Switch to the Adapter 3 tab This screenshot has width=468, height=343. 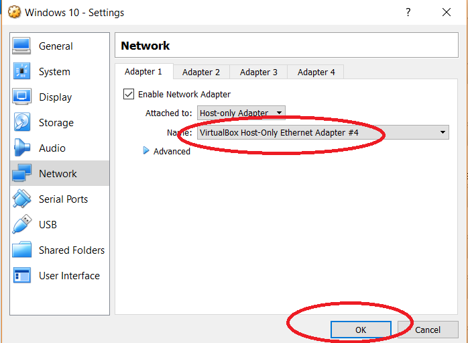point(259,72)
